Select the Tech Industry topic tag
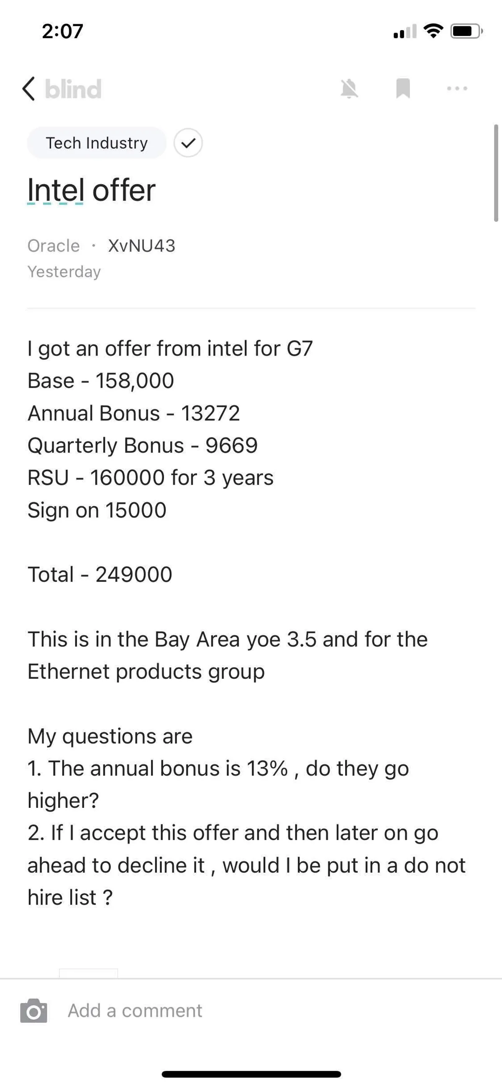The image size is (502, 1088). click(x=97, y=143)
